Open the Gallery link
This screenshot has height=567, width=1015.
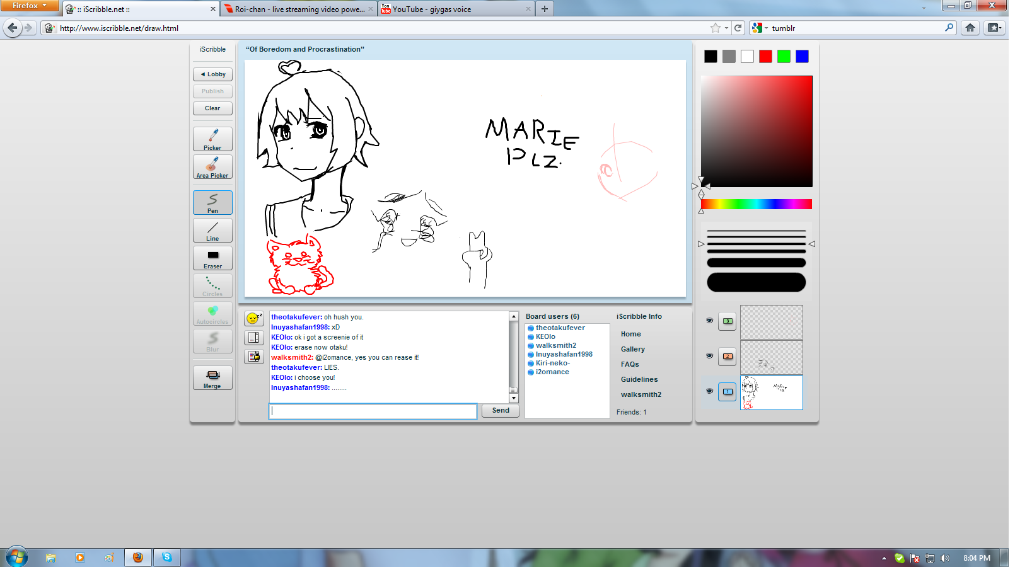click(x=632, y=350)
